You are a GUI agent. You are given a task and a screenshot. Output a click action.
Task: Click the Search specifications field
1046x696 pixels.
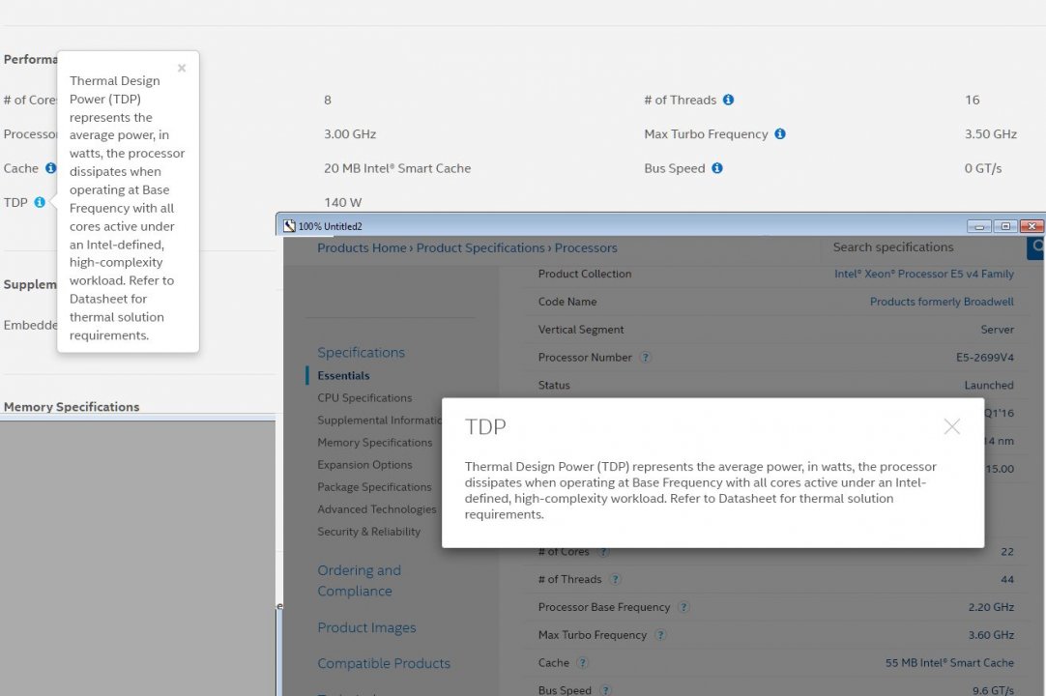point(918,247)
